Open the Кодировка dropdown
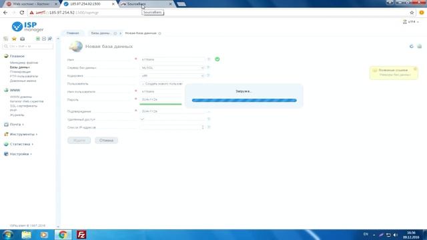The height and width of the screenshot is (240, 427). tap(172, 75)
